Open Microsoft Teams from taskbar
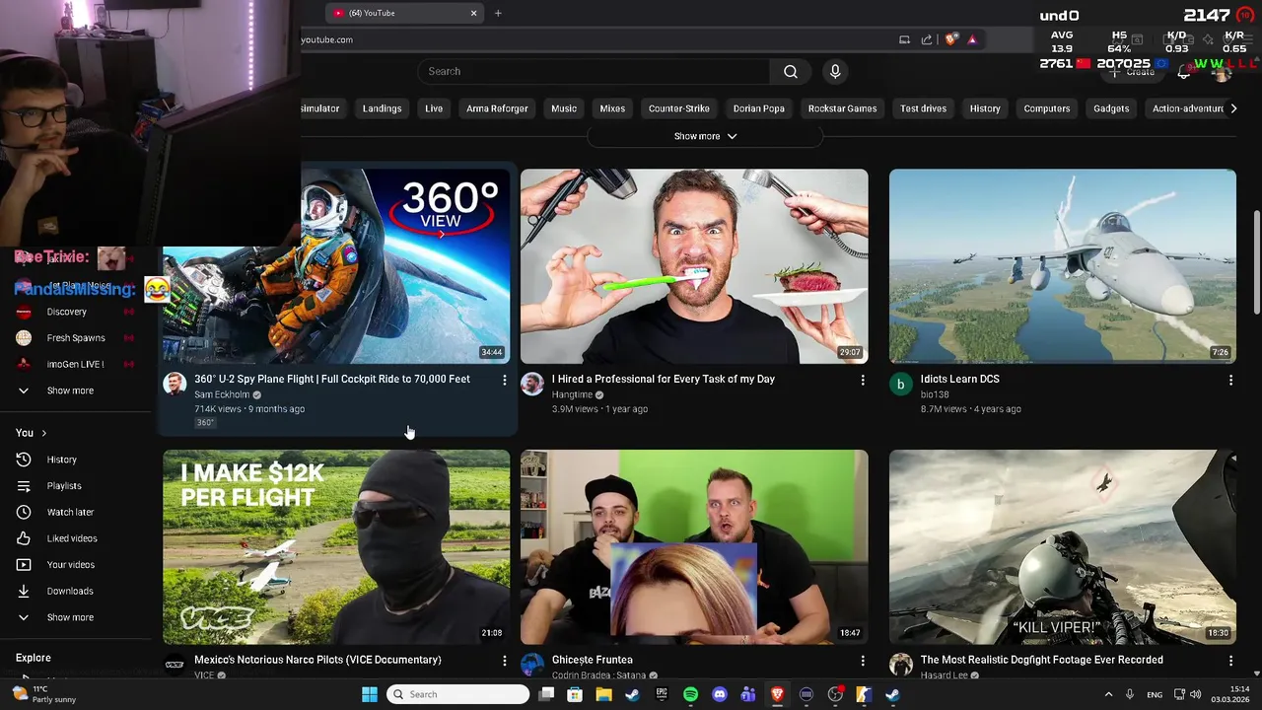 tap(748, 694)
